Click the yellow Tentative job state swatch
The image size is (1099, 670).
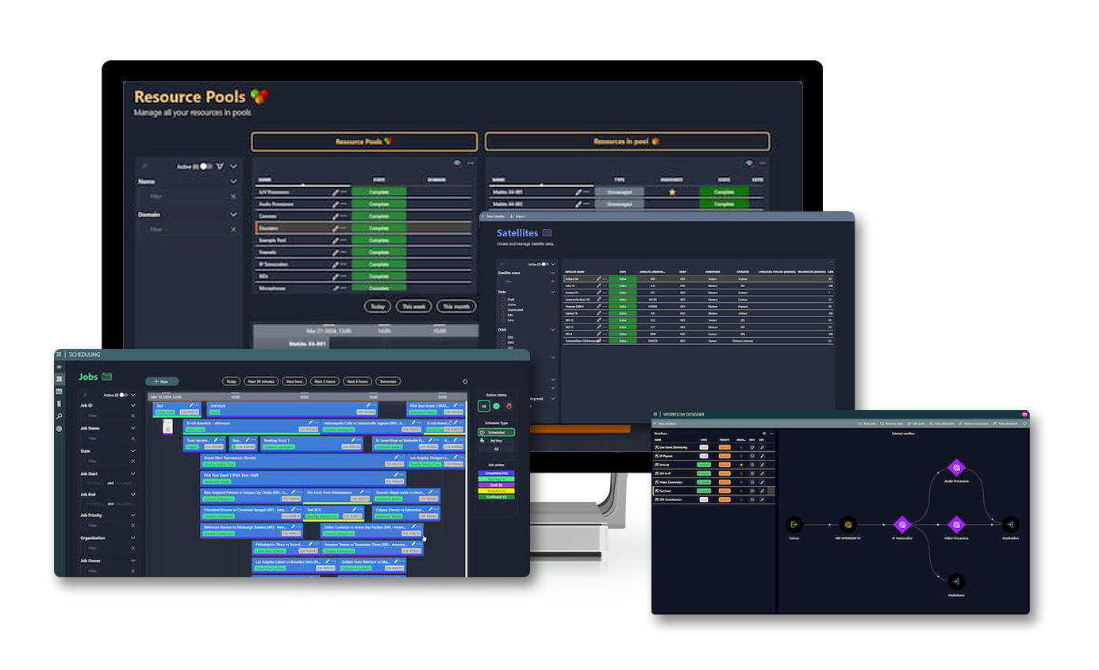click(x=496, y=491)
